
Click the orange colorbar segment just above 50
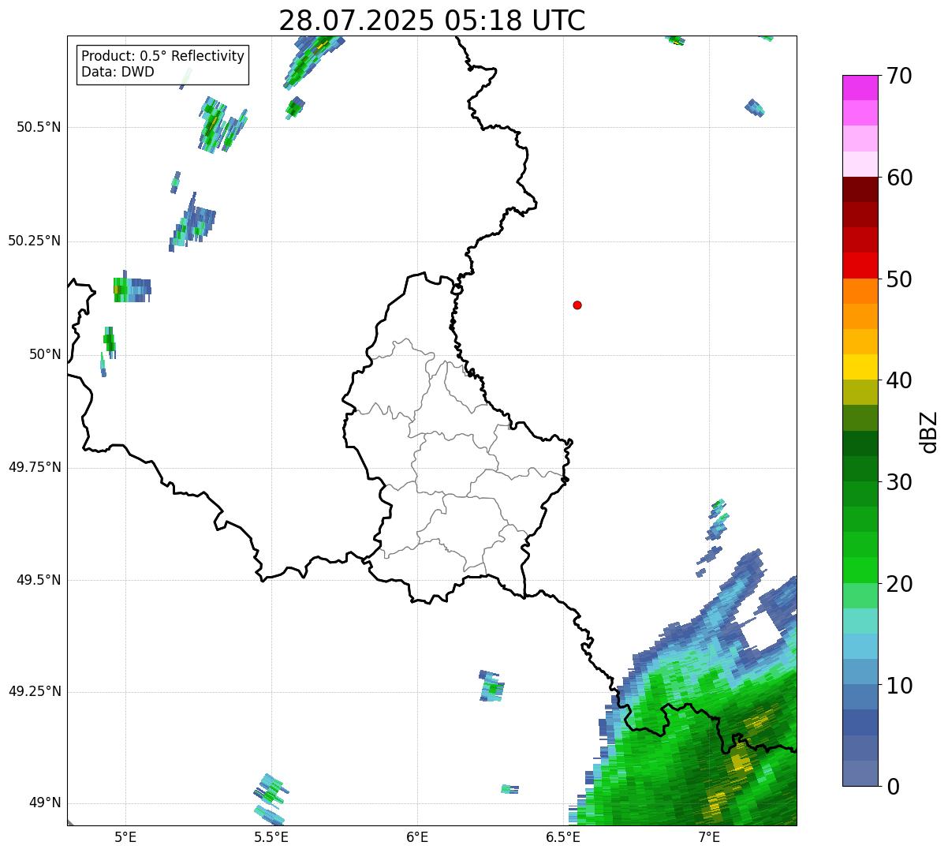coord(860,291)
